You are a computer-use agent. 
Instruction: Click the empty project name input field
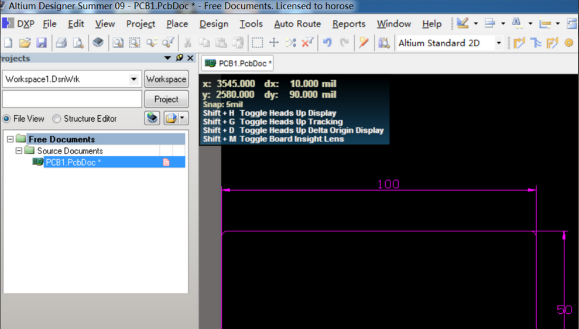pos(72,99)
